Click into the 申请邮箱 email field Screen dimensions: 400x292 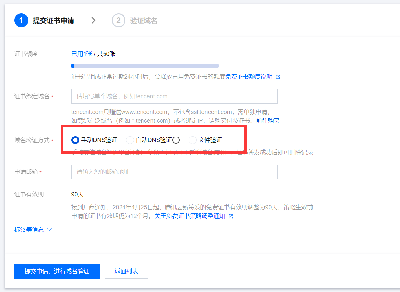174,172
